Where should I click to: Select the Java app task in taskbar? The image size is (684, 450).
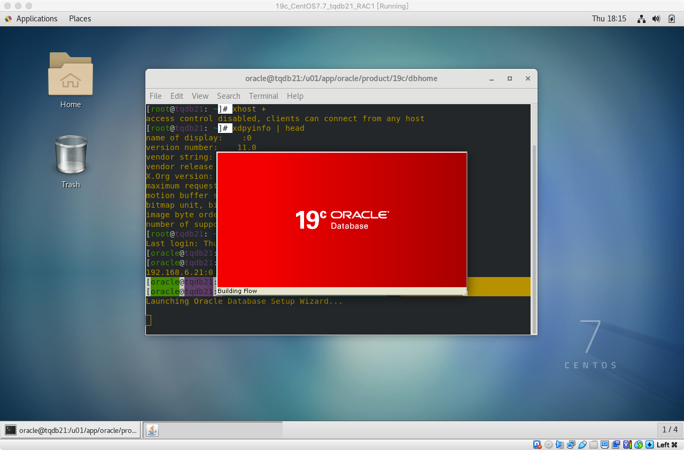(213, 430)
